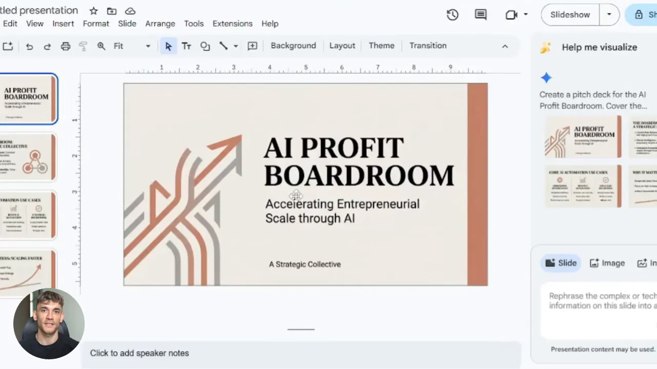The width and height of the screenshot is (657, 369).
Task: Open the Edit menu
Action: [10, 24]
